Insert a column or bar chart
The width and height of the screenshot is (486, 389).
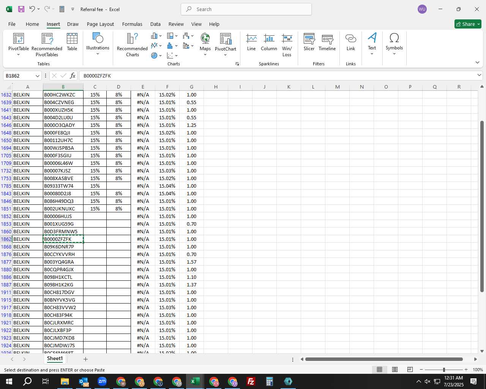point(154,36)
